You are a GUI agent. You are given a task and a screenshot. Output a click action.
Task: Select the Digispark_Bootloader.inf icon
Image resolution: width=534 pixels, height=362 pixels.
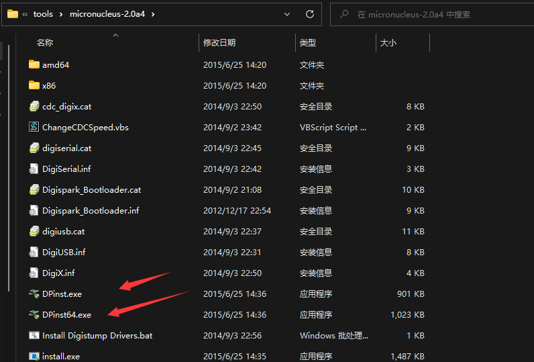coord(34,210)
